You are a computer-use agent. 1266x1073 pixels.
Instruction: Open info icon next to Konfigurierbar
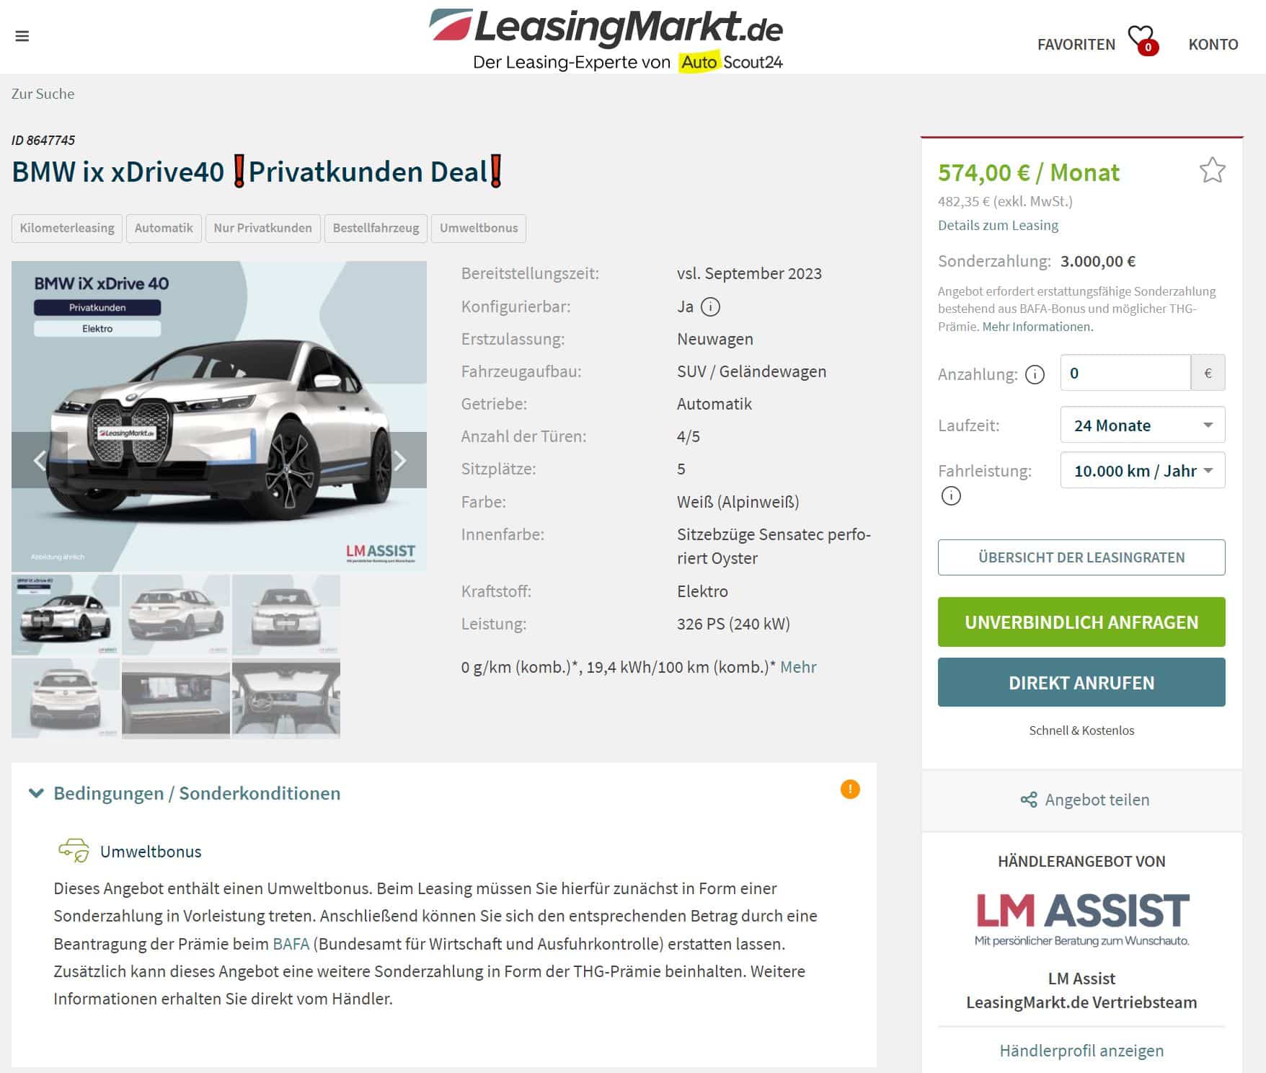(710, 307)
